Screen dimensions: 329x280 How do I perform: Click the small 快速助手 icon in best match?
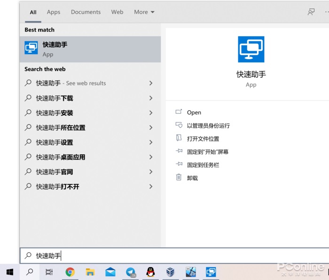tap(31, 48)
